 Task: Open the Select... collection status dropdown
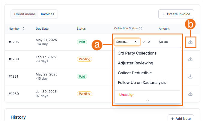[127, 42]
